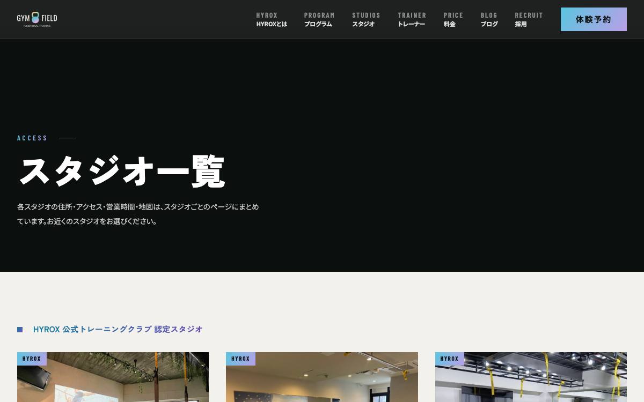Go to STUDIOS スタジオ page

366,19
